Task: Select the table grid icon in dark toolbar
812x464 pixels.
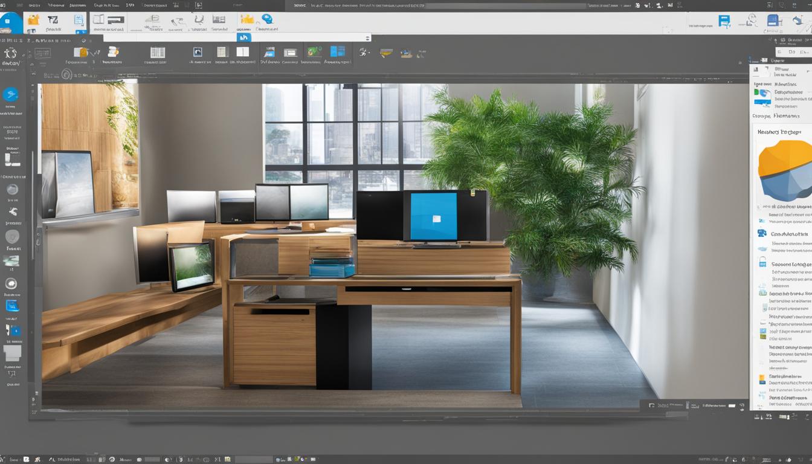Action: (x=157, y=53)
